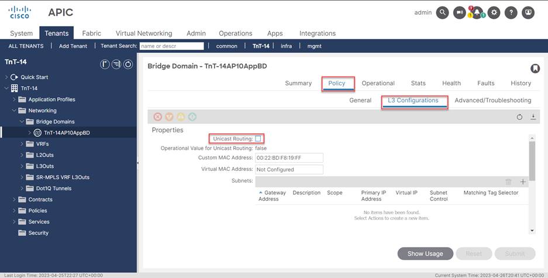Screen dimensions: 548x278
Task: Click the TnT-14 tenant grid icon
Action: click(x=15, y=88)
